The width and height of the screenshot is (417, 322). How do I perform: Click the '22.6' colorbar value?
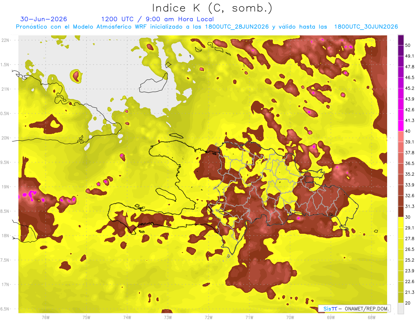[409, 282]
